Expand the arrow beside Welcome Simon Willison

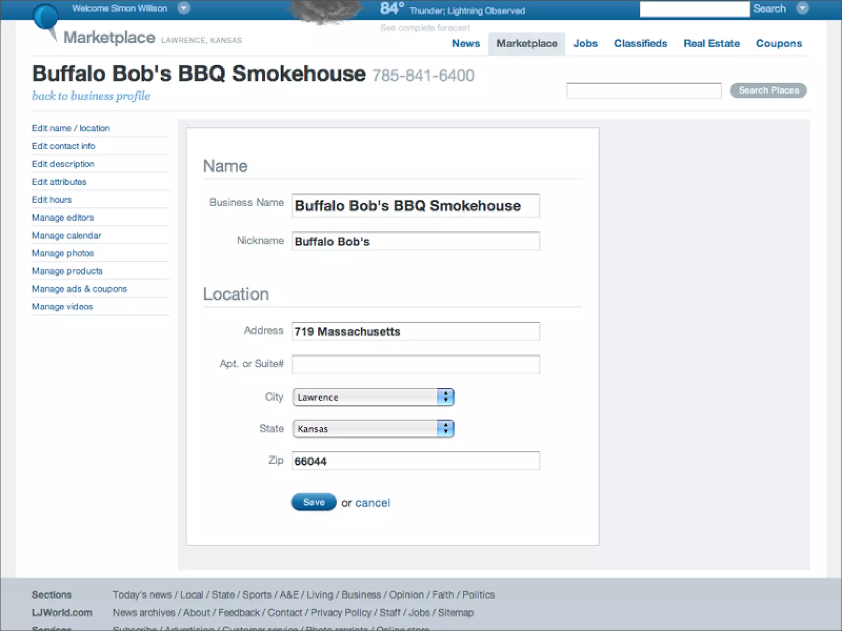184,8
